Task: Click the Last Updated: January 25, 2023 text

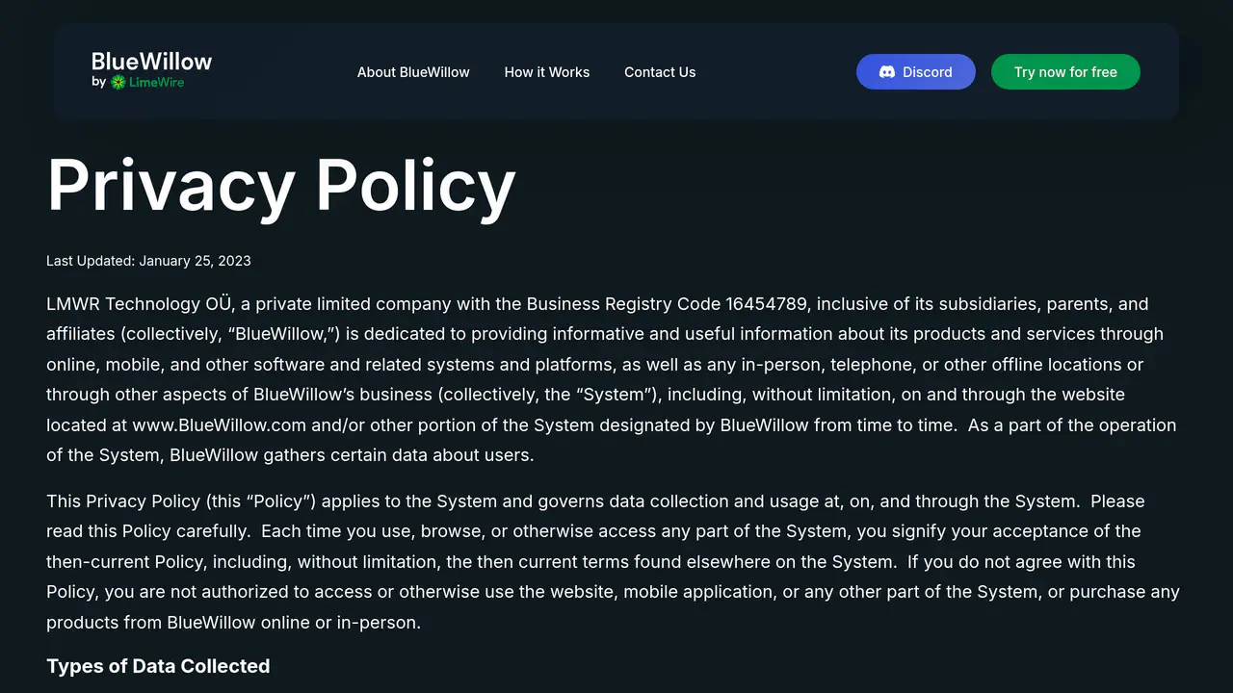Action: click(148, 261)
